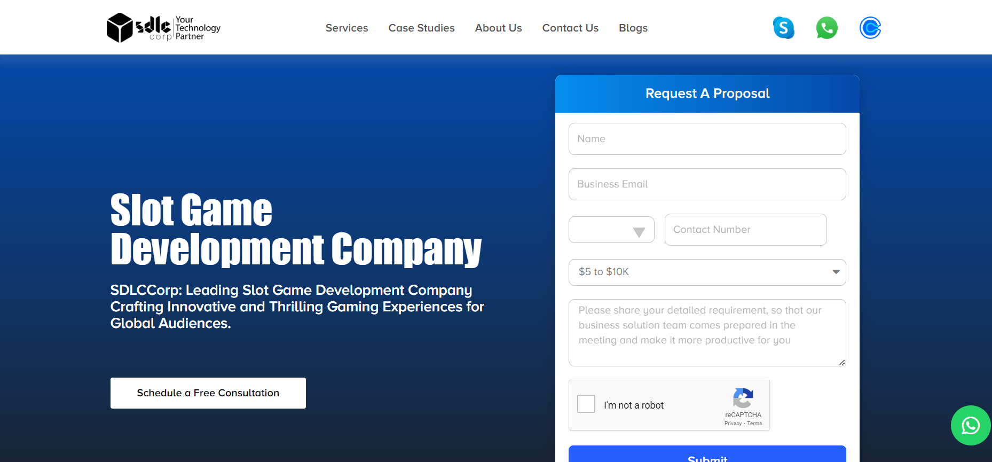The height and width of the screenshot is (462, 992).
Task: Expand the $5 to $10K budget dropdown
Action: click(707, 272)
